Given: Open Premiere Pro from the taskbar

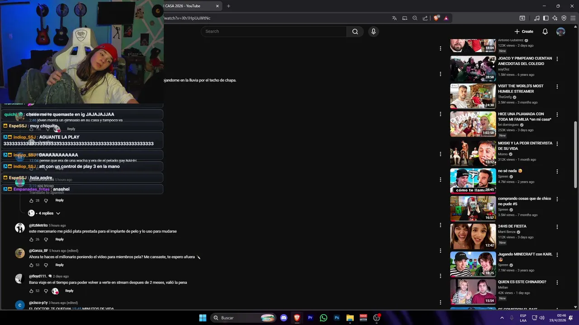Looking at the screenshot, I should (310, 318).
